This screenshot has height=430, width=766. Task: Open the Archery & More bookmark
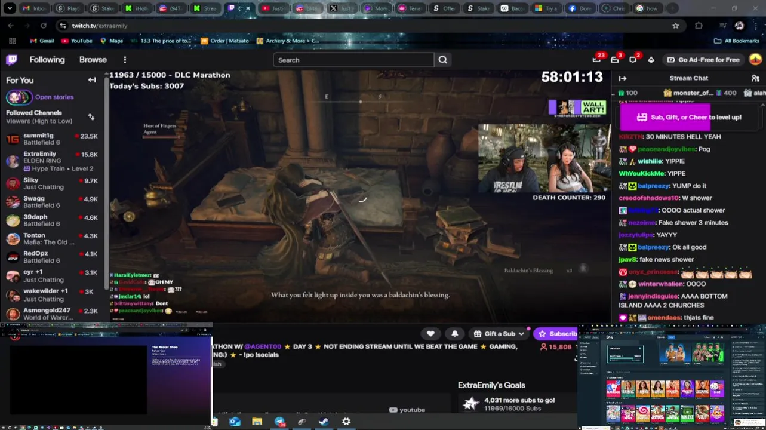pyautogui.click(x=288, y=41)
